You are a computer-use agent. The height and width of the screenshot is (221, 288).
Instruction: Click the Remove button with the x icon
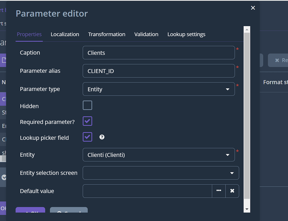281,60
